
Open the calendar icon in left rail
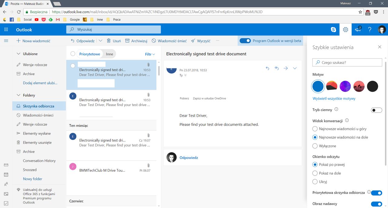pyautogui.click(x=6, y=175)
